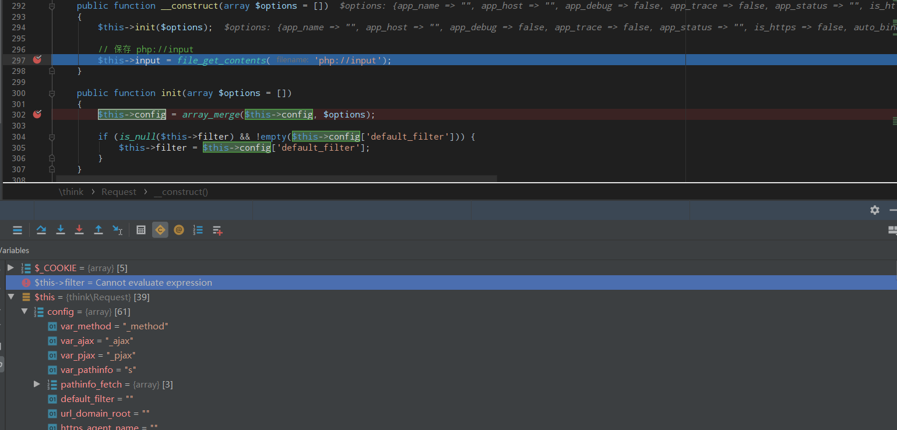Hide the debug tool window
The image size is (897, 430).
point(893,210)
